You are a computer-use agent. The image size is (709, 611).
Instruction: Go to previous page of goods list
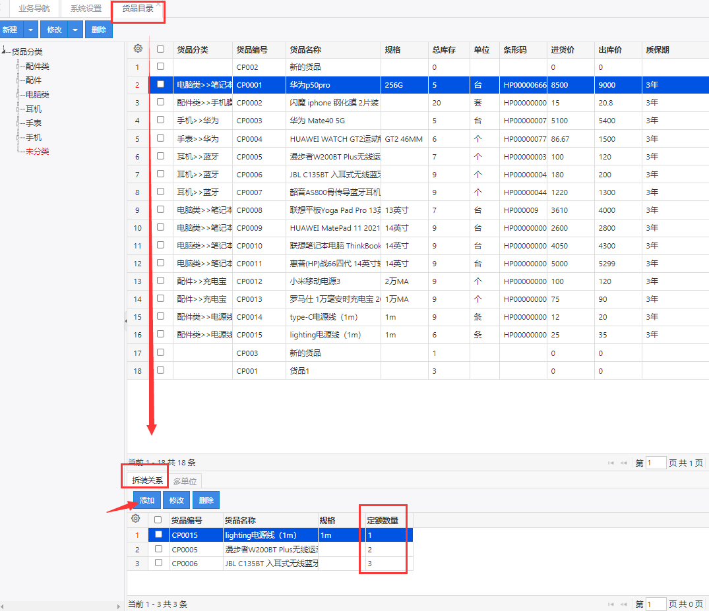pyautogui.click(x=624, y=463)
